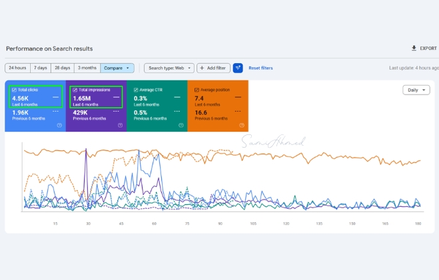Click help icon in Total impressions card
The width and height of the screenshot is (439, 280).
pos(120,125)
